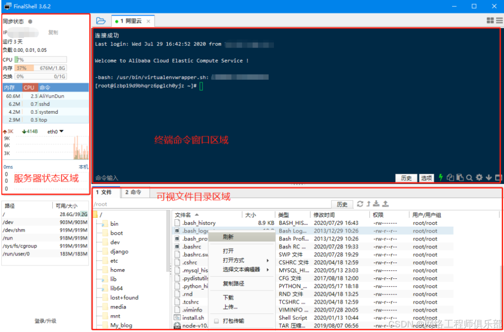Choose 上传... from the context menu

tap(242, 307)
